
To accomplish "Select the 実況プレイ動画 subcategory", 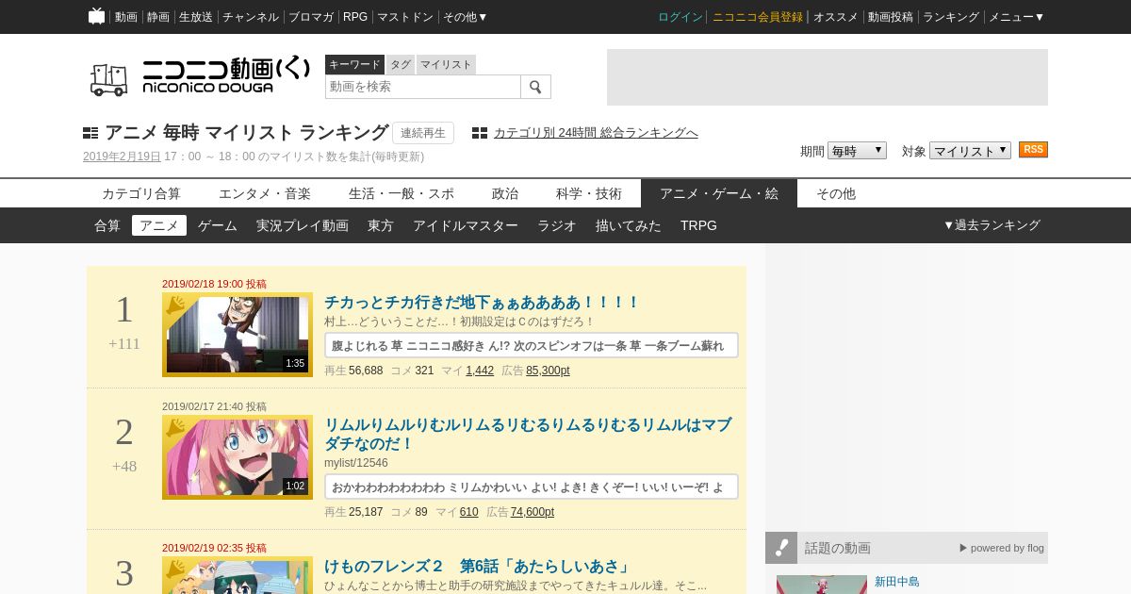I will click(x=303, y=225).
